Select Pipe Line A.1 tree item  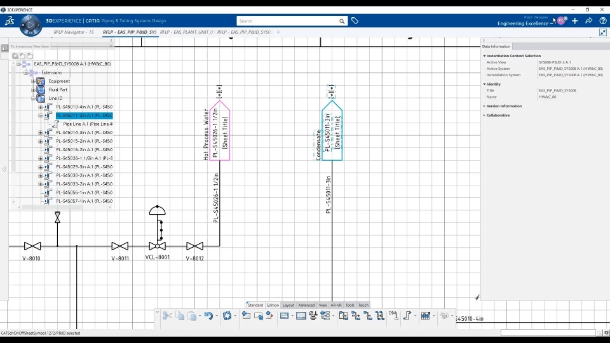[x=88, y=124]
